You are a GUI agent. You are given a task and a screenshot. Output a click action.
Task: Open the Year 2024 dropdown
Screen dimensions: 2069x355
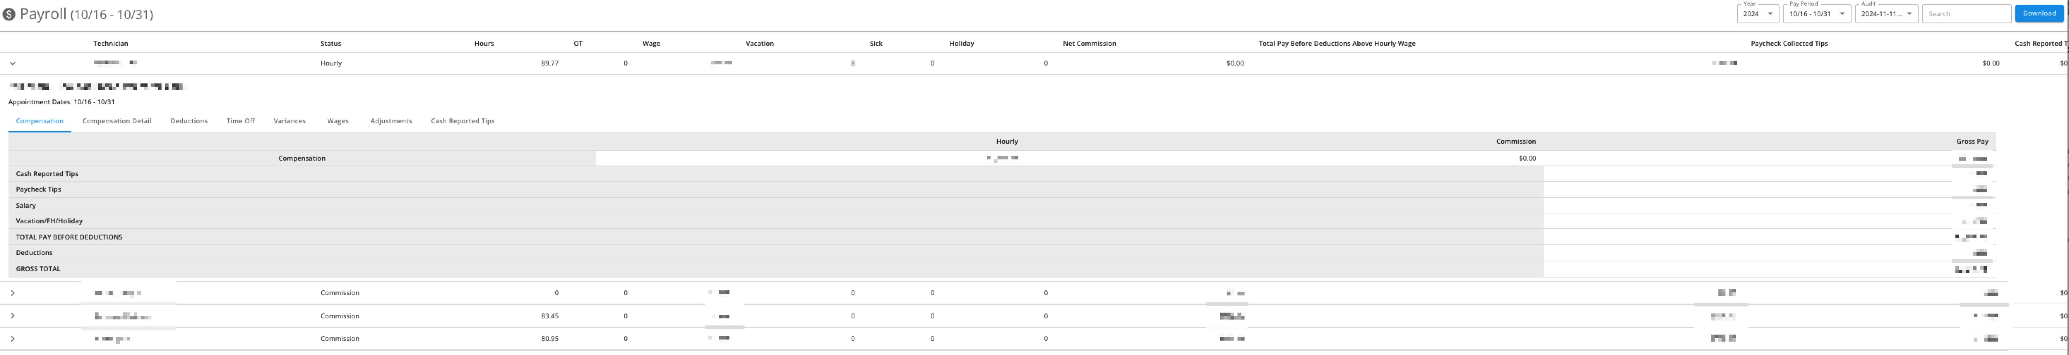(x=1757, y=14)
